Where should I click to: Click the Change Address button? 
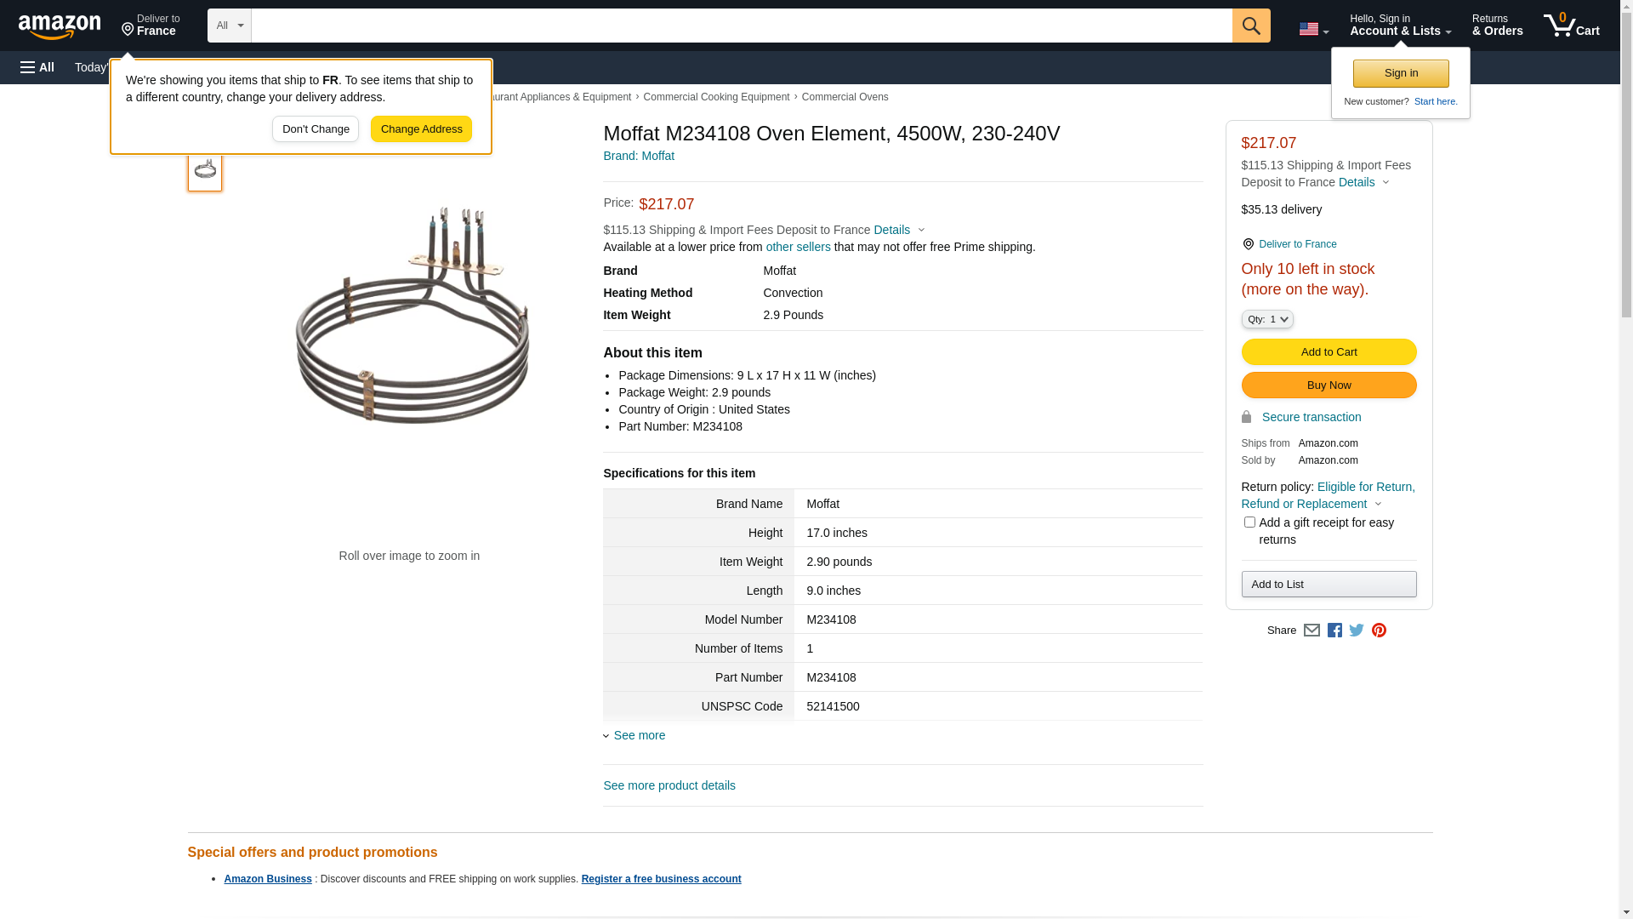(421, 129)
